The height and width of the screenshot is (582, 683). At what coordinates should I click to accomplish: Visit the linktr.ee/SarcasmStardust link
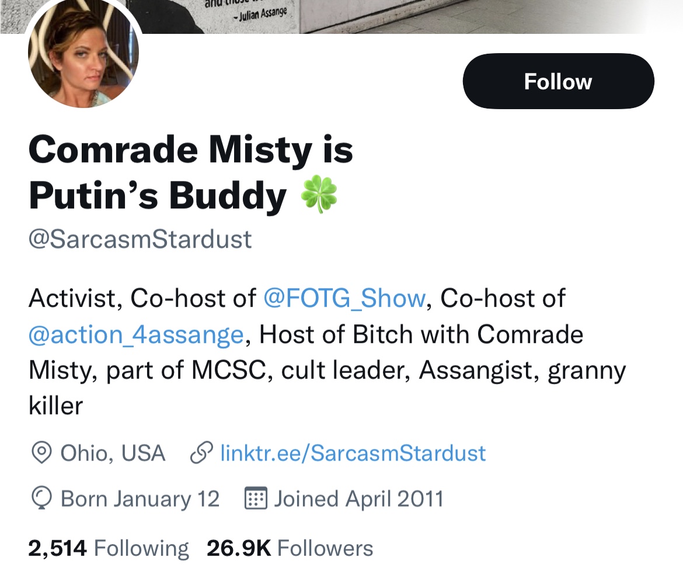pyautogui.click(x=353, y=453)
